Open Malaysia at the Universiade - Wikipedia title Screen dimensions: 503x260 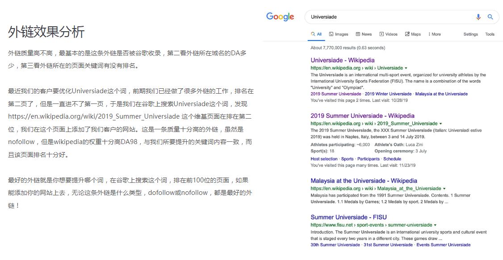[x=364, y=181]
